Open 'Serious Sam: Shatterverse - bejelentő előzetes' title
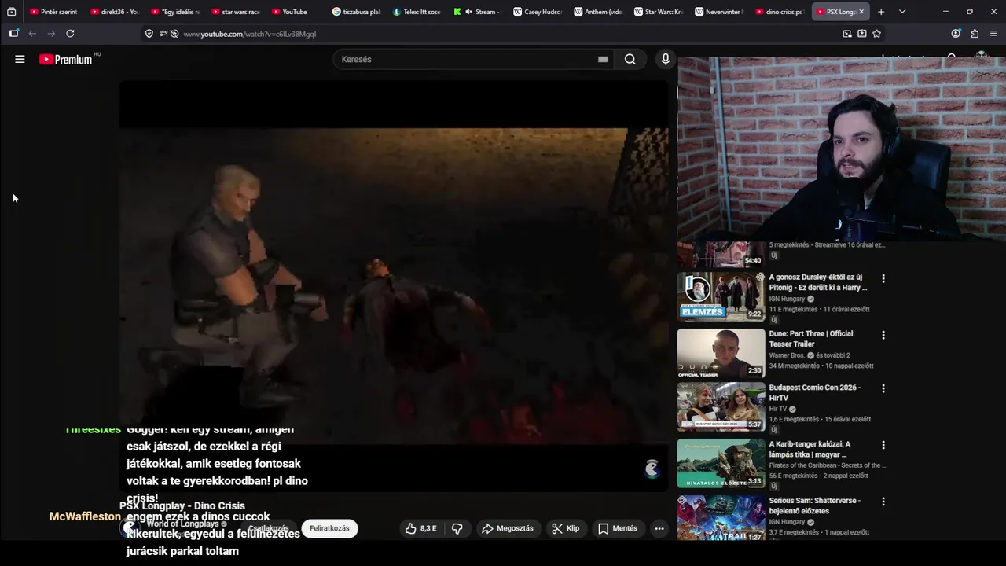1006x566 pixels. tap(815, 505)
